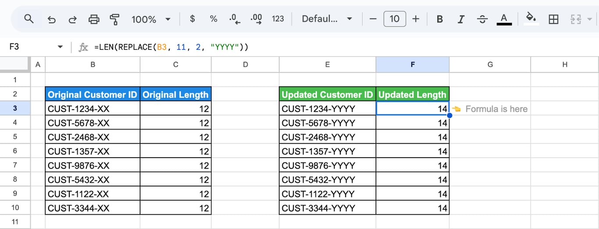Open the fill color picker
The width and height of the screenshot is (599, 229).
tap(531, 19)
